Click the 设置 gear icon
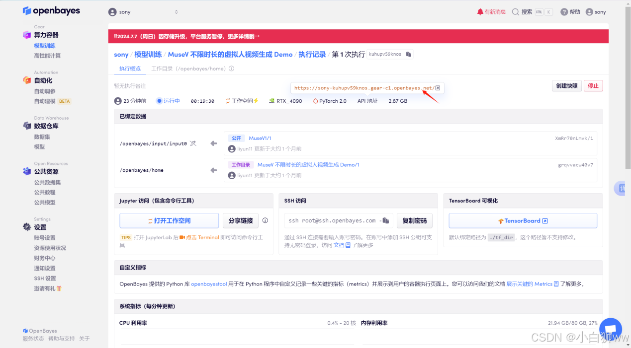Screen dimensions: 631x348 coord(27,227)
